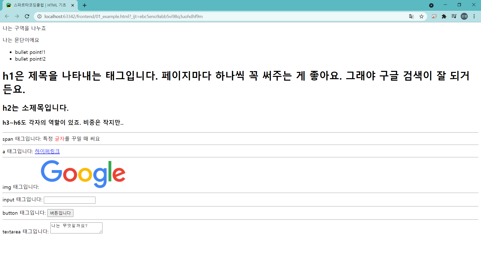
Task: View site information icon in address bar
Action: [x=39, y=16]
